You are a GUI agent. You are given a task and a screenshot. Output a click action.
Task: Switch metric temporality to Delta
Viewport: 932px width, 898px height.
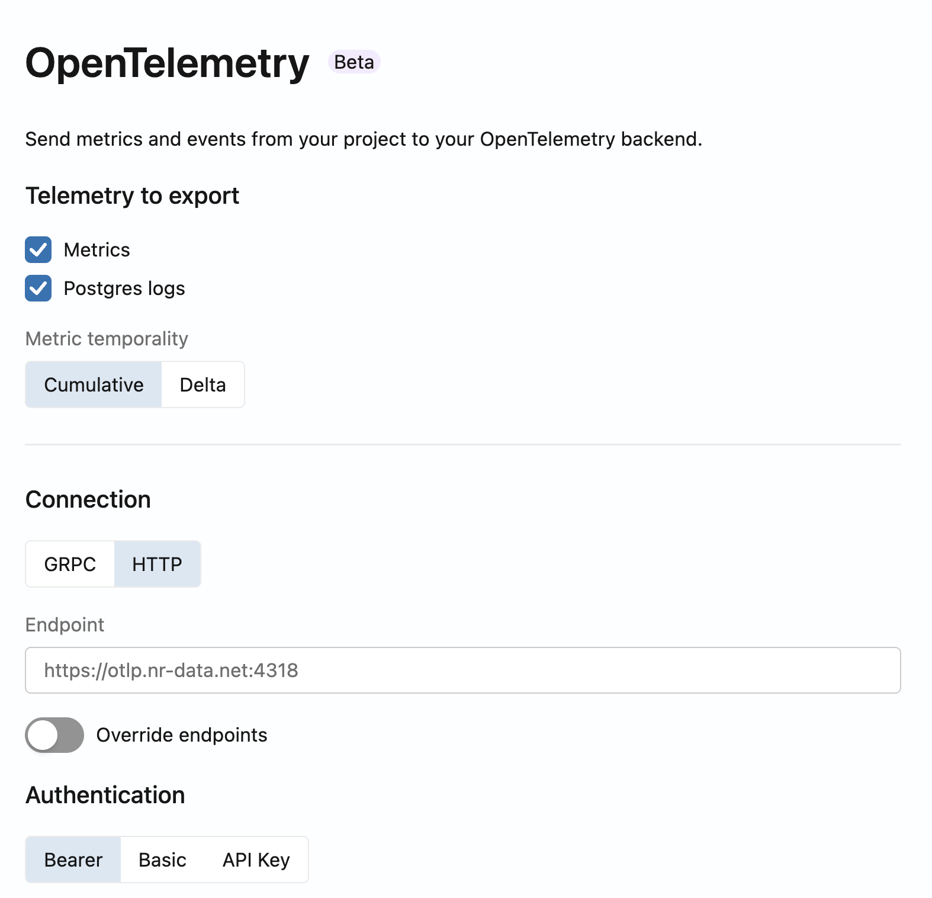click(203, 385)
